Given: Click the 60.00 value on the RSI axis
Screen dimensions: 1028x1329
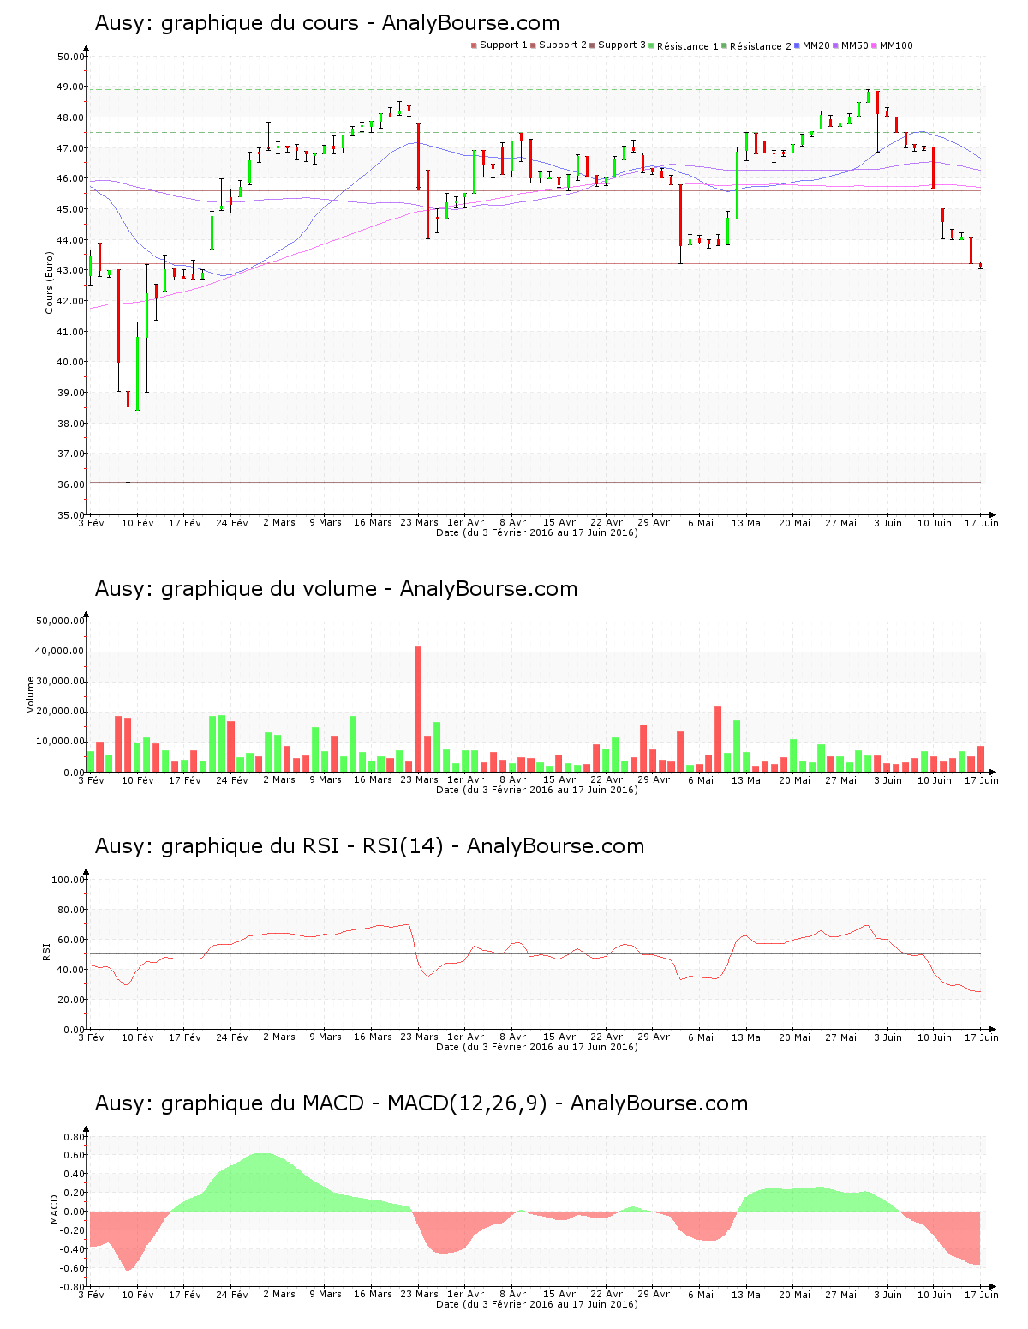Looking at the screenshot, I should coord(70,940).
